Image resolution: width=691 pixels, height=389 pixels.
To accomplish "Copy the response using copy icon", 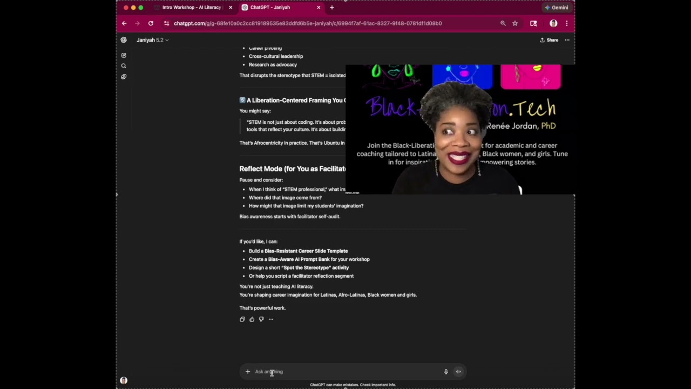I will (242, 319).
